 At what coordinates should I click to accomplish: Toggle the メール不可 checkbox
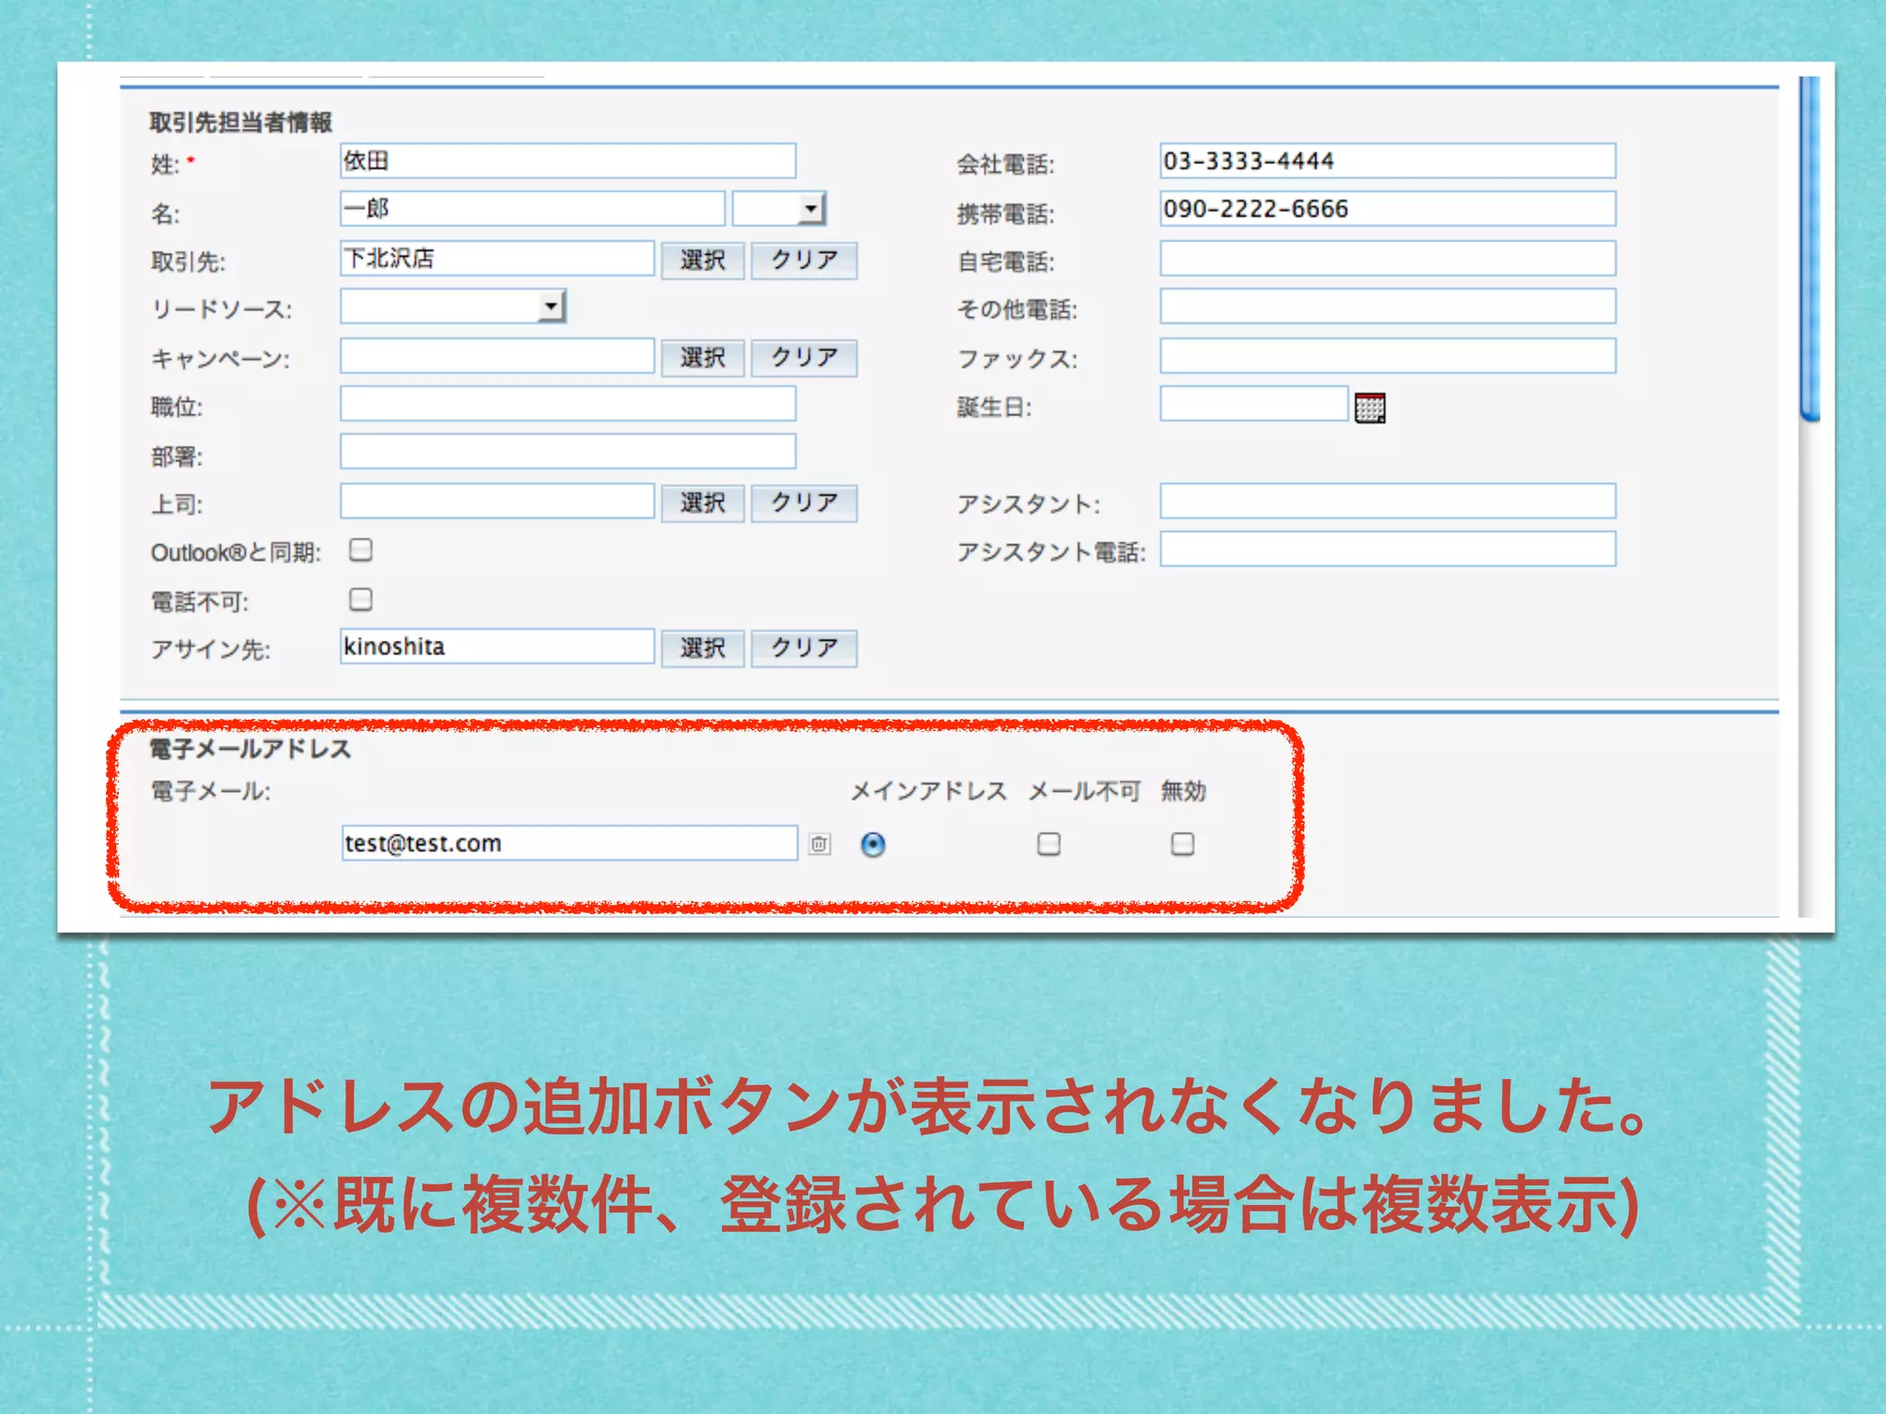(1048, 843)
